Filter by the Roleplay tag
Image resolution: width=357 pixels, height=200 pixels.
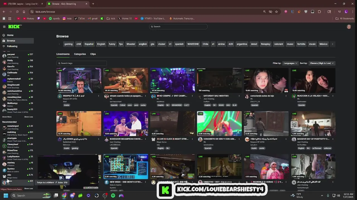(x=266, y=44)
